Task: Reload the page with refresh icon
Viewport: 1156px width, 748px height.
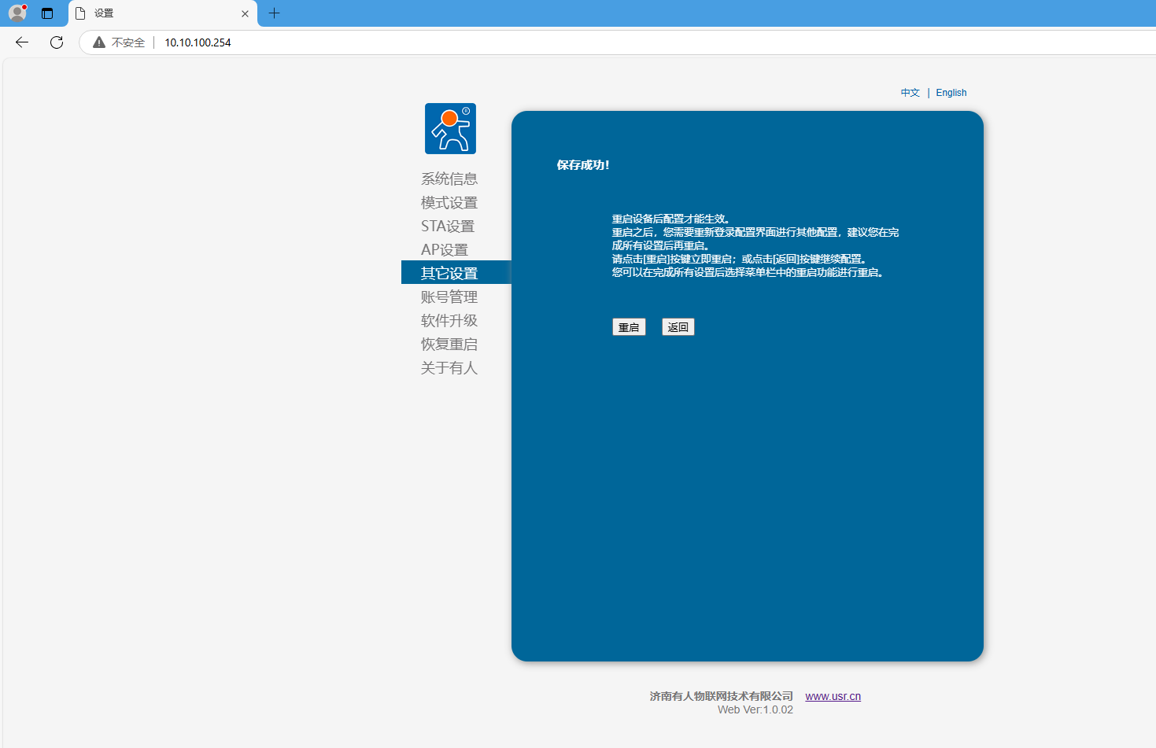Action: pos(57,42)
